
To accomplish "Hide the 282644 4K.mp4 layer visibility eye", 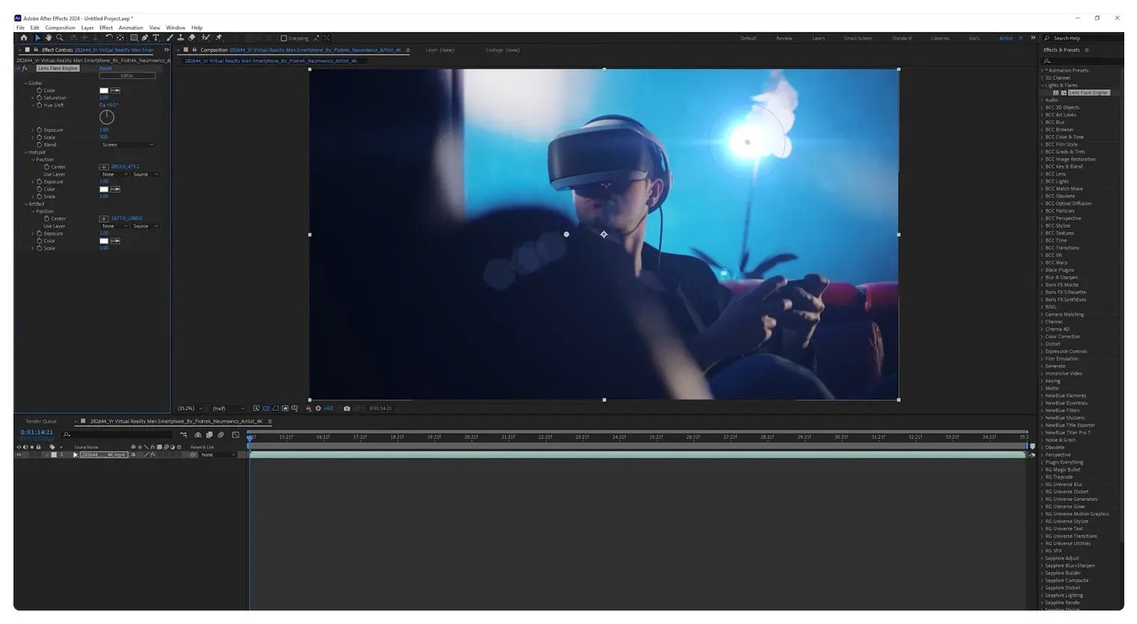I will (19, 454).
